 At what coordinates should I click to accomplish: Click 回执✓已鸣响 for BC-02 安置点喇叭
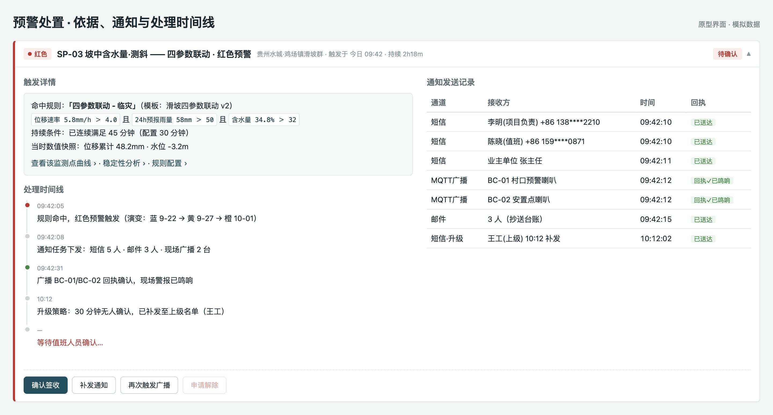[x=712, y=200]
